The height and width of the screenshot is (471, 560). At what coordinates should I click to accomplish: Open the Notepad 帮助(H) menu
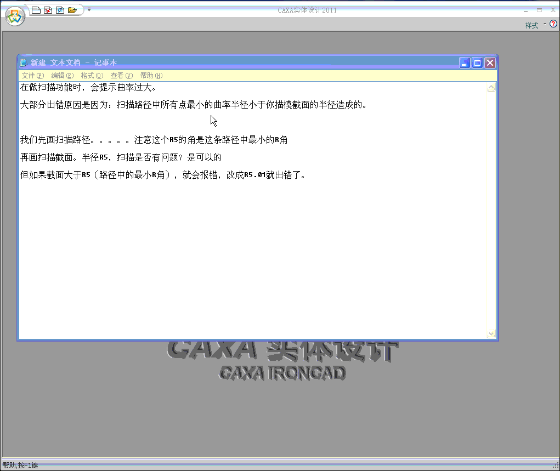pos(151,75)
